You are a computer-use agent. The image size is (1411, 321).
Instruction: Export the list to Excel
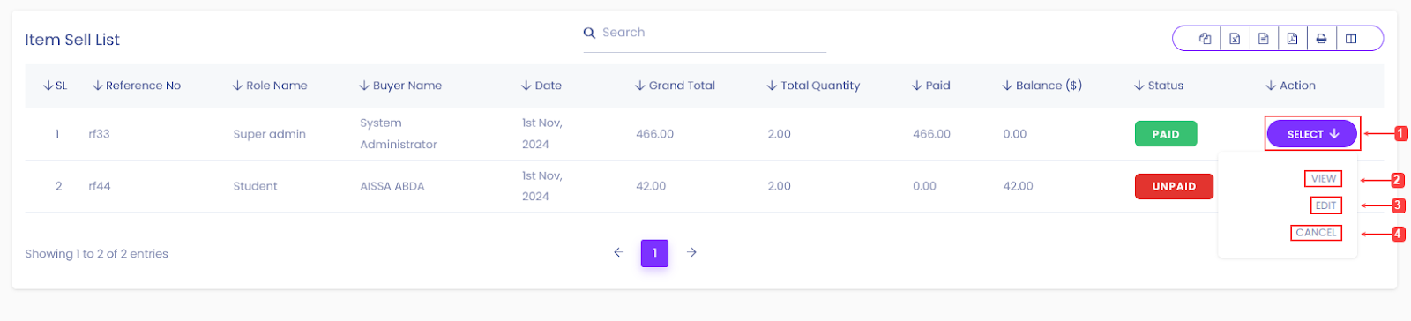coord(1235,39)
